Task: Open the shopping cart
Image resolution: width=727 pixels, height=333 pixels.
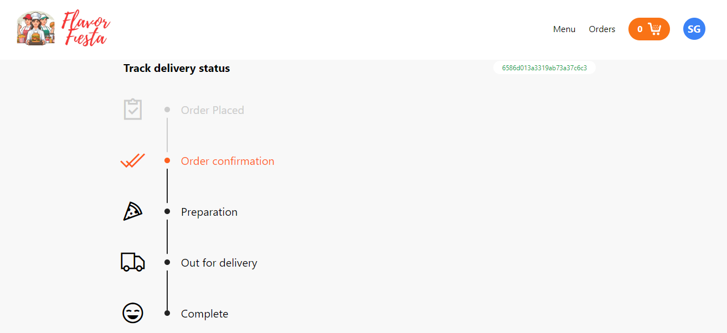Action: [654, 28]
